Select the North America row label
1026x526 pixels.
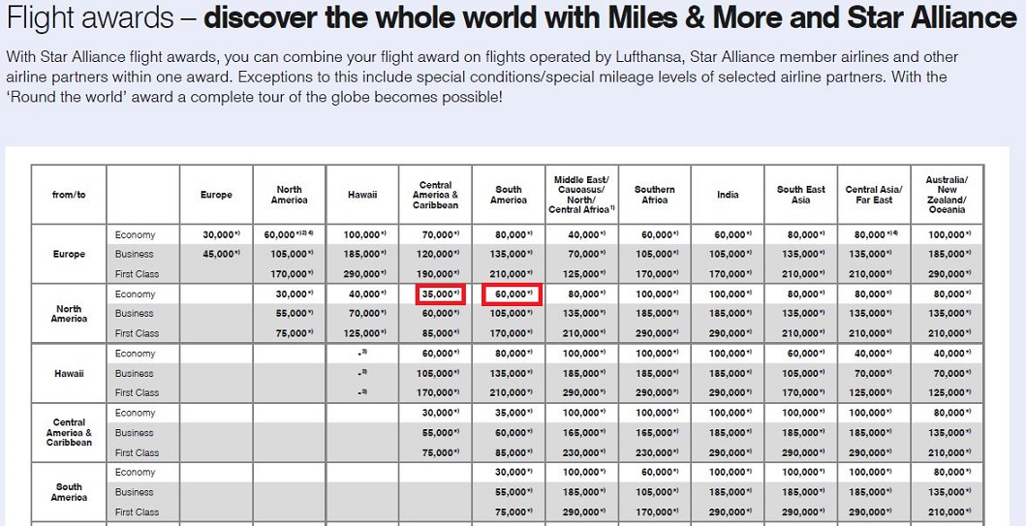click(69, 314)
